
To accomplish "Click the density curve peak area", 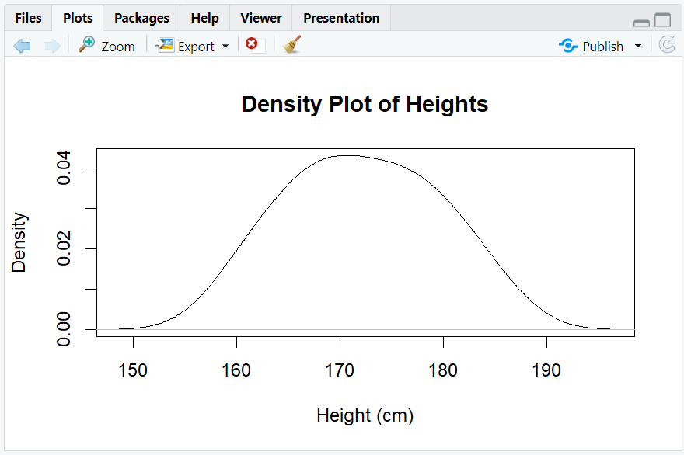I will point(350,155).
